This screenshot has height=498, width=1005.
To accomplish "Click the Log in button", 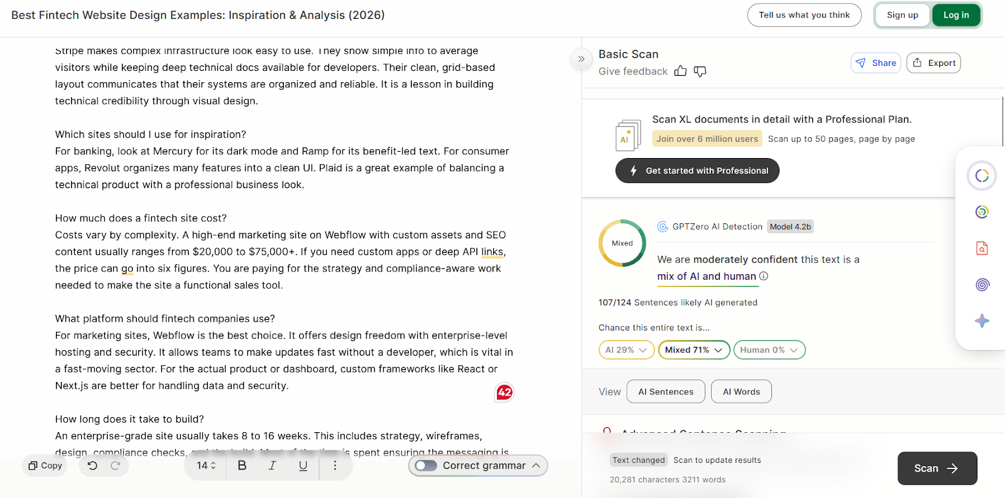I will (956, 15).
